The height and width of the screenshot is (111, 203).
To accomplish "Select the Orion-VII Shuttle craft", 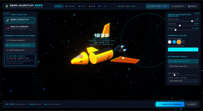I will click(20, 20).
